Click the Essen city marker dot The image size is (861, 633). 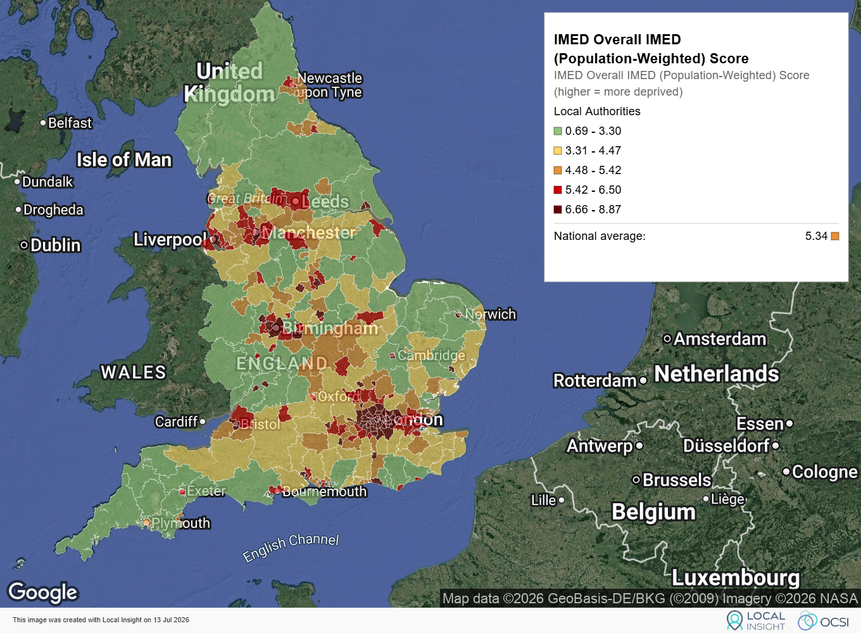pyautogui.click(x=789, y=423)
